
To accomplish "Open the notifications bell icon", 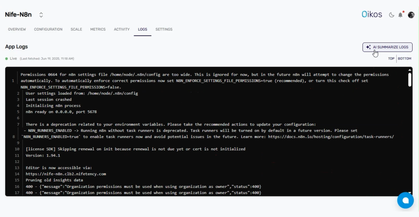I will click(401, 14).
